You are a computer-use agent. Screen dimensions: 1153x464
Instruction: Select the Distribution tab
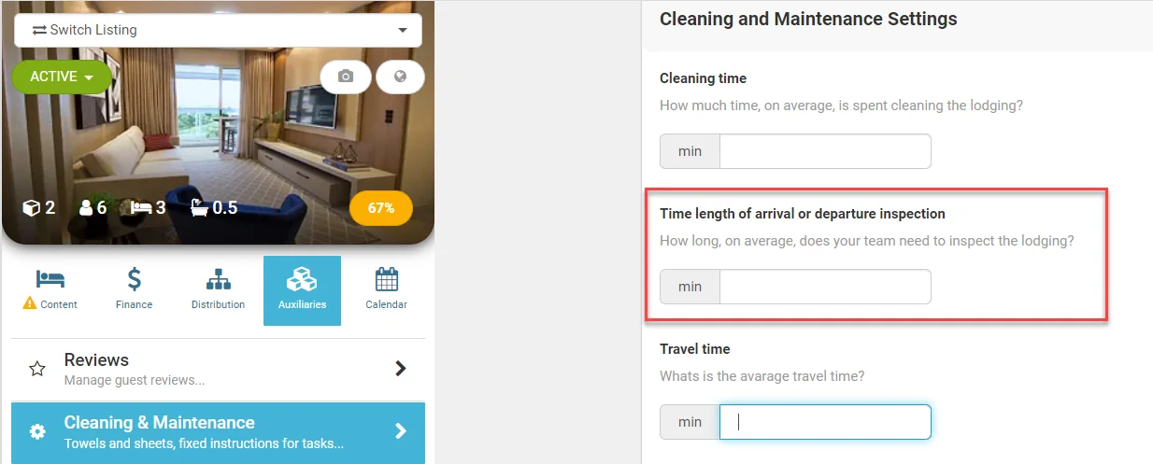[218, 289]
